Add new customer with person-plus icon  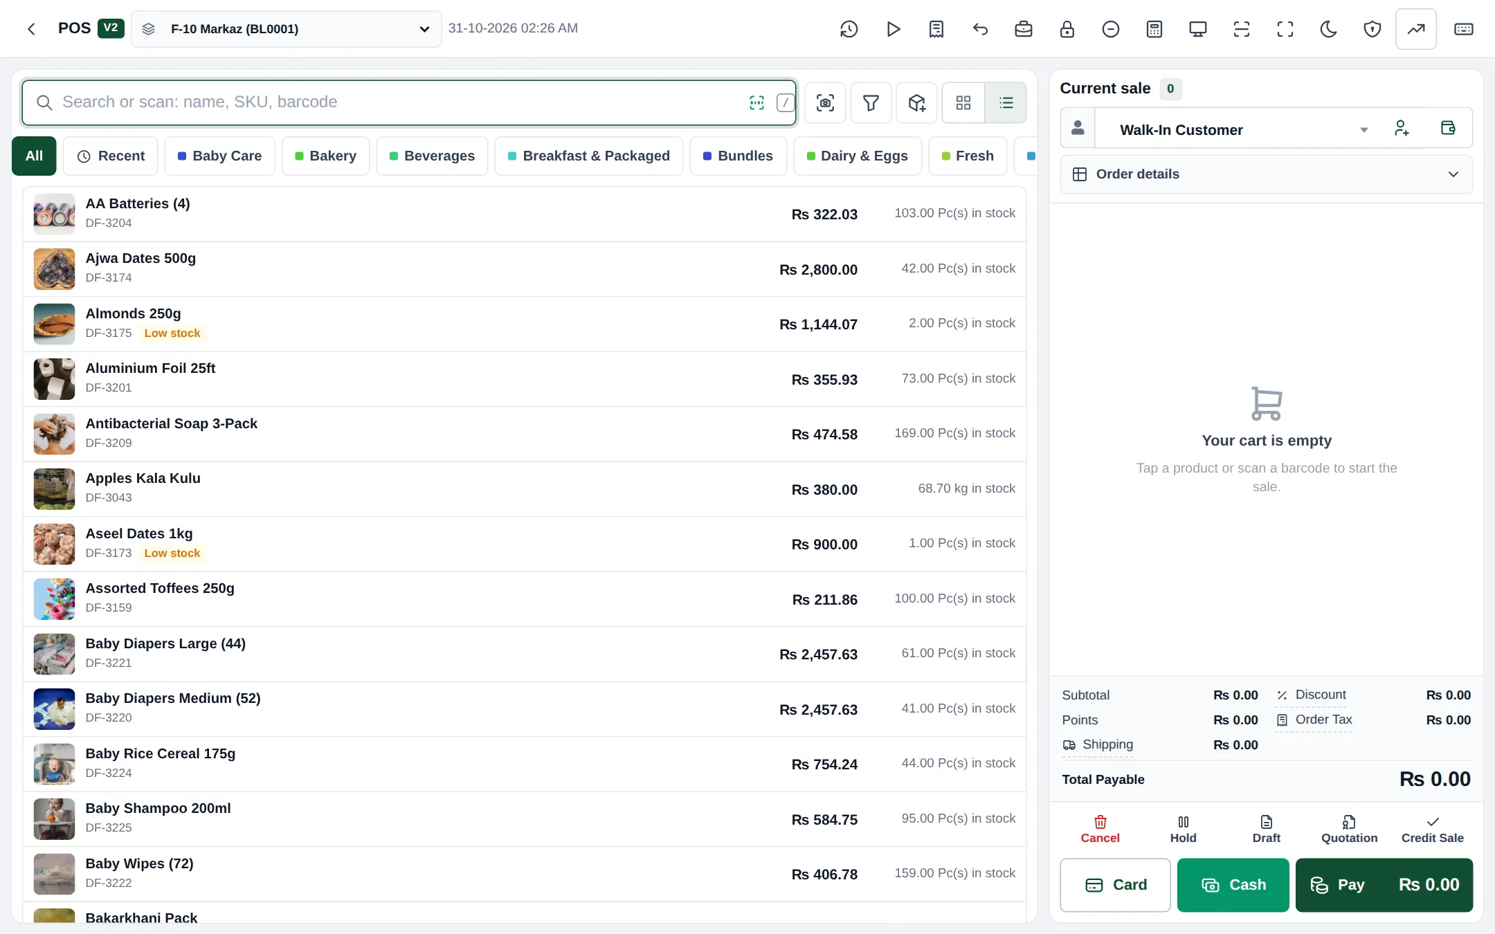click(x=1402, y=128)
